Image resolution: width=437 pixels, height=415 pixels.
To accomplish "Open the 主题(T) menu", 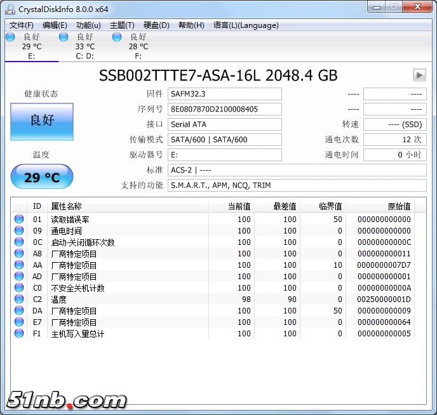I will (x=122, y=25).
